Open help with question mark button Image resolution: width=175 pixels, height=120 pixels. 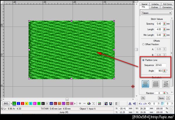168,98
